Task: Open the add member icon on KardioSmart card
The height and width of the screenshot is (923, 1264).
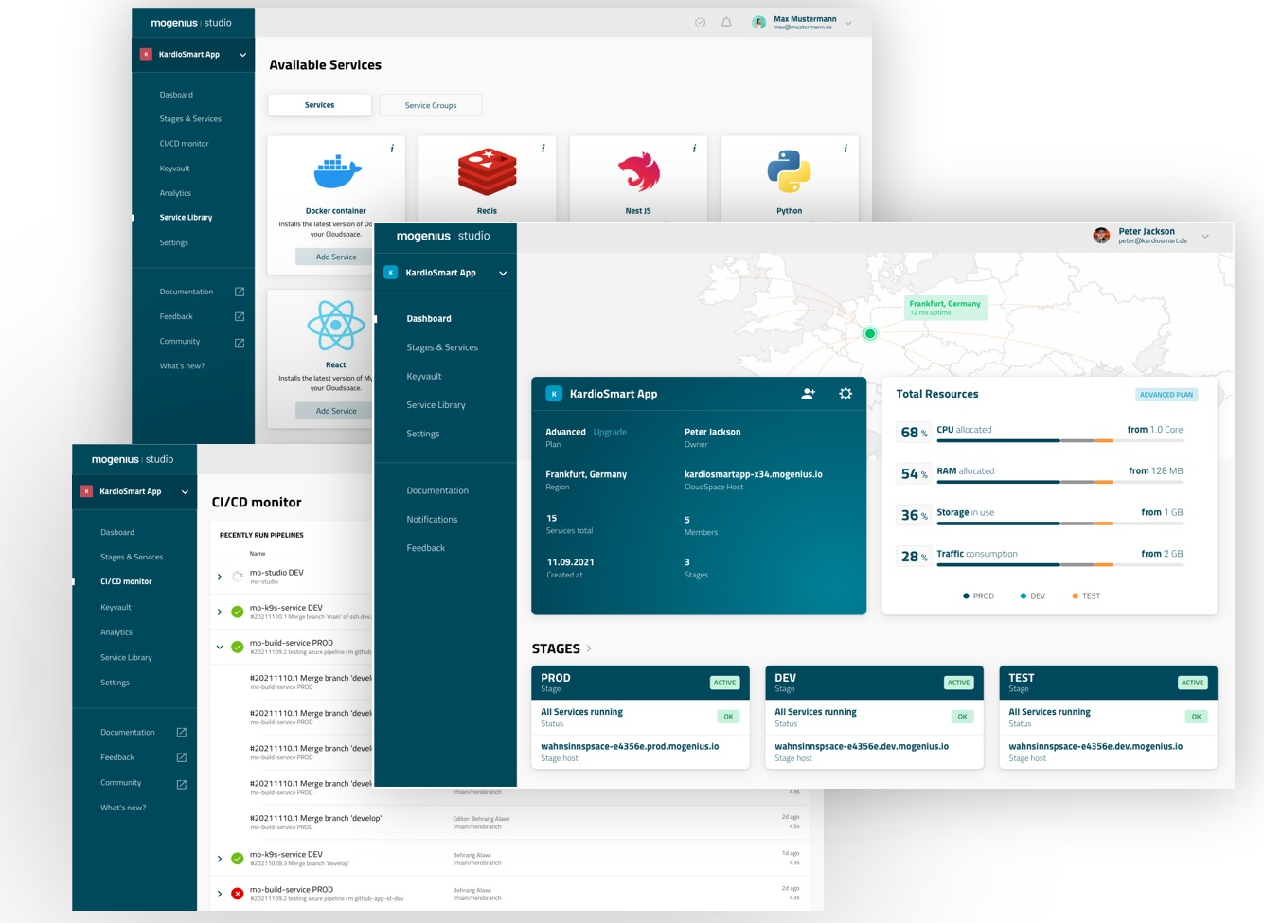Action: coord(808,394)
